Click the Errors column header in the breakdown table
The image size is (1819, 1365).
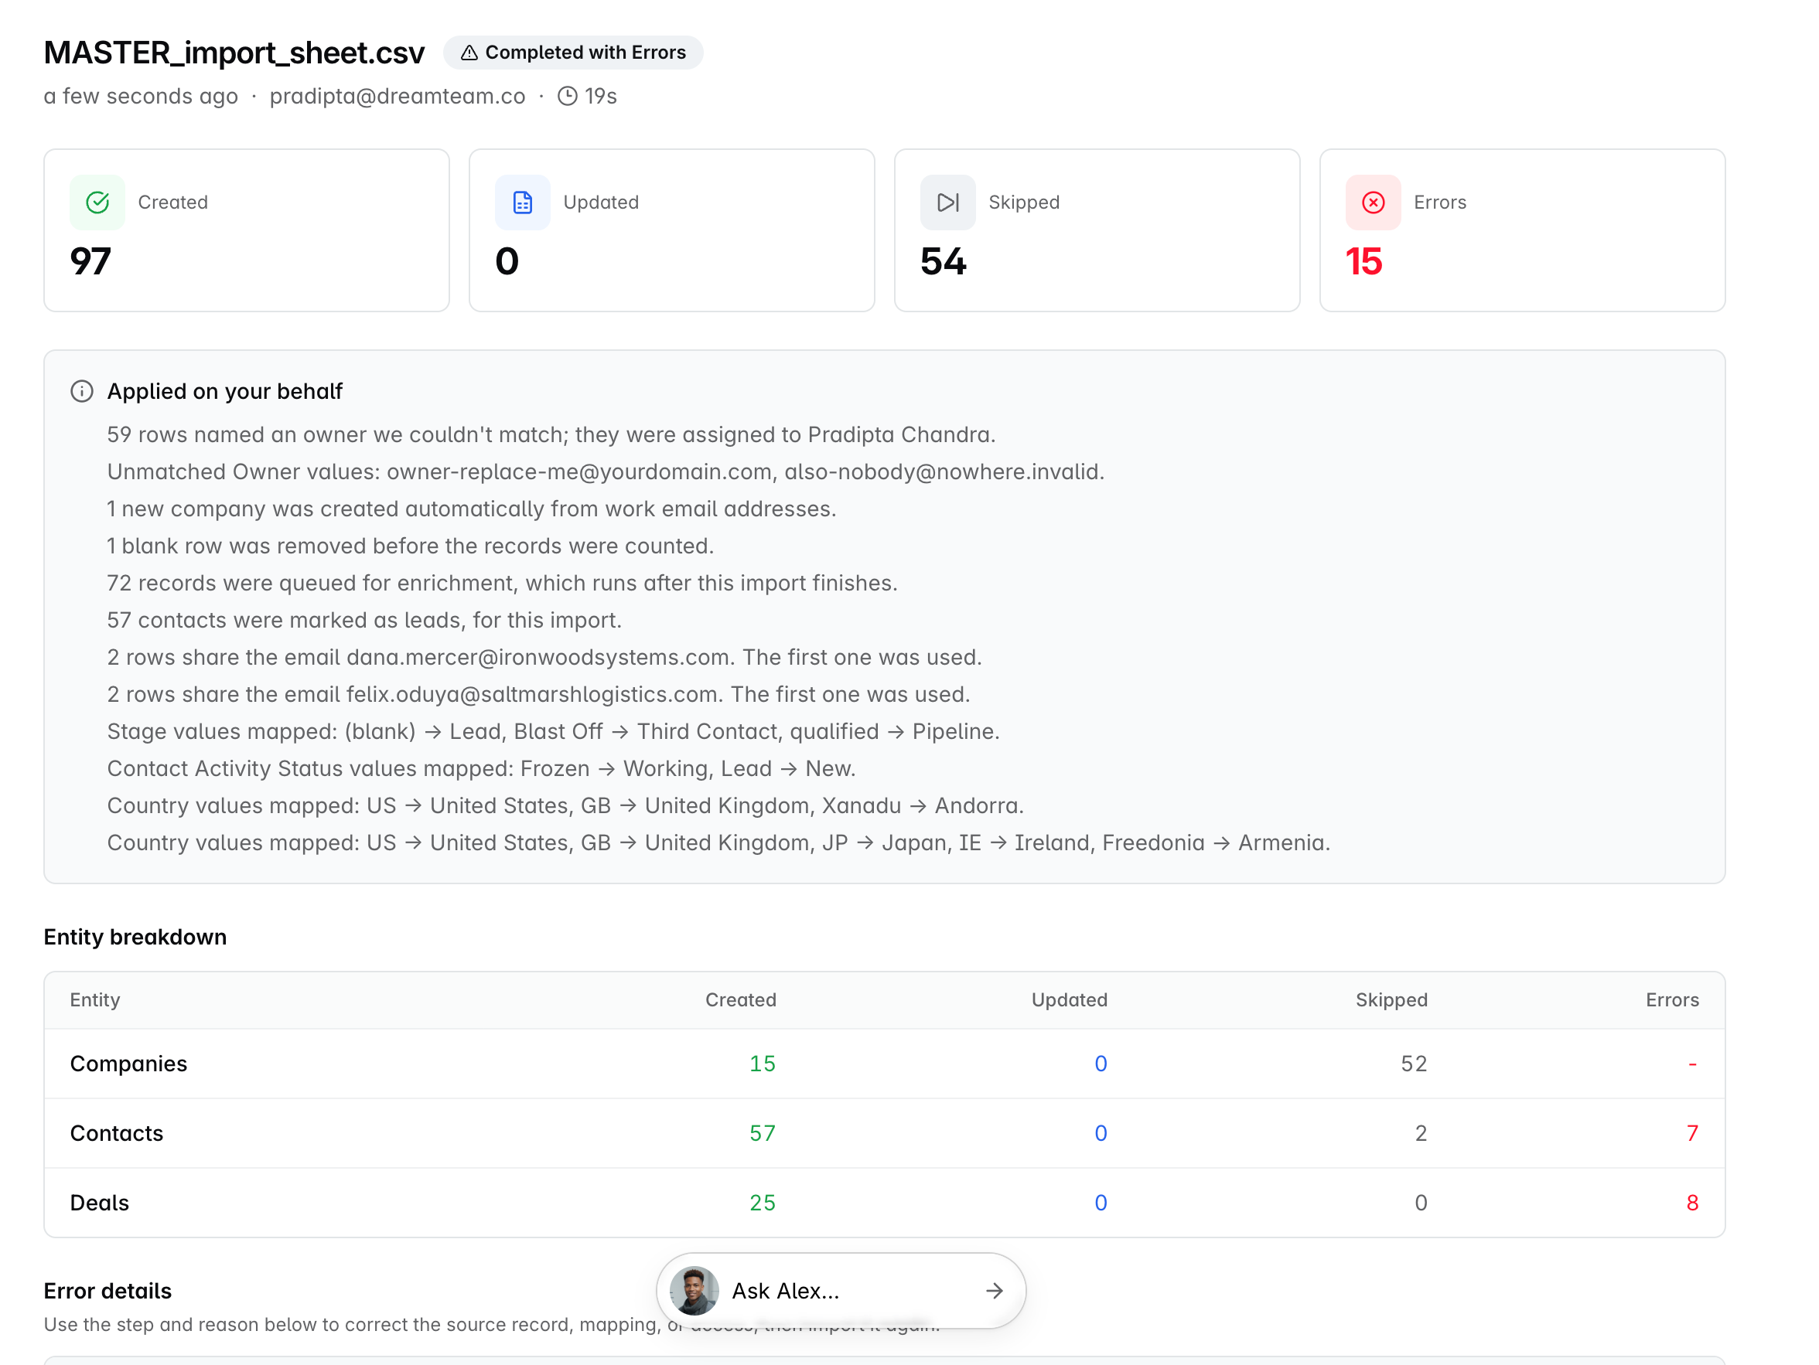pyautogui.click(x=1672, y=999)
